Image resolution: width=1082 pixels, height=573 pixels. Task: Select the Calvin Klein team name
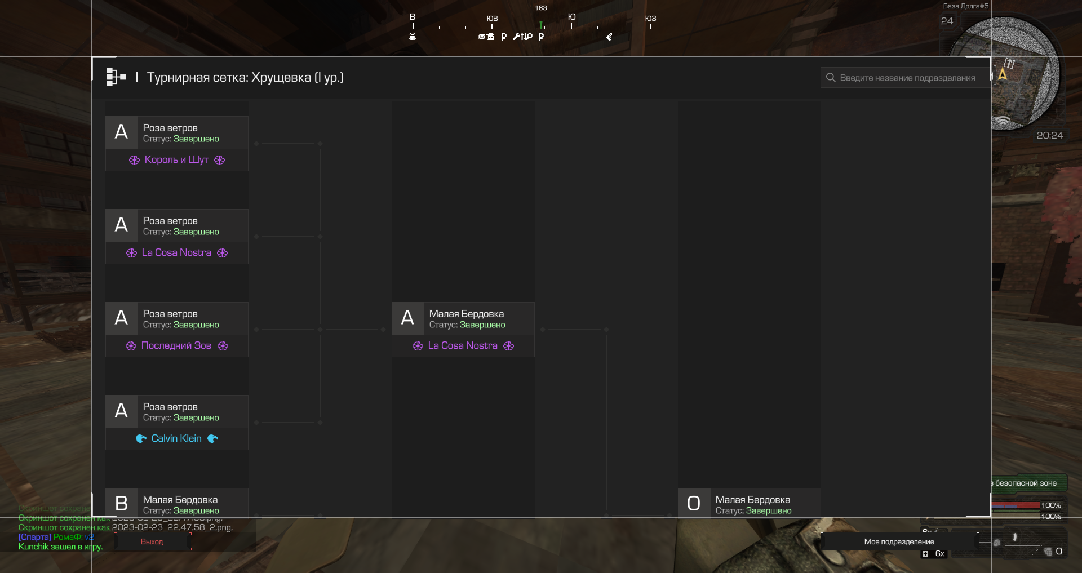click(176, 439)
